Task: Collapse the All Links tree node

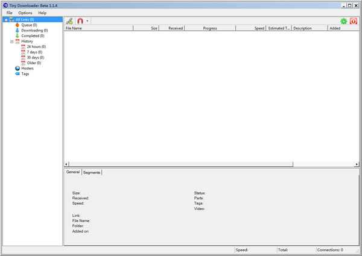Action: 6,20
